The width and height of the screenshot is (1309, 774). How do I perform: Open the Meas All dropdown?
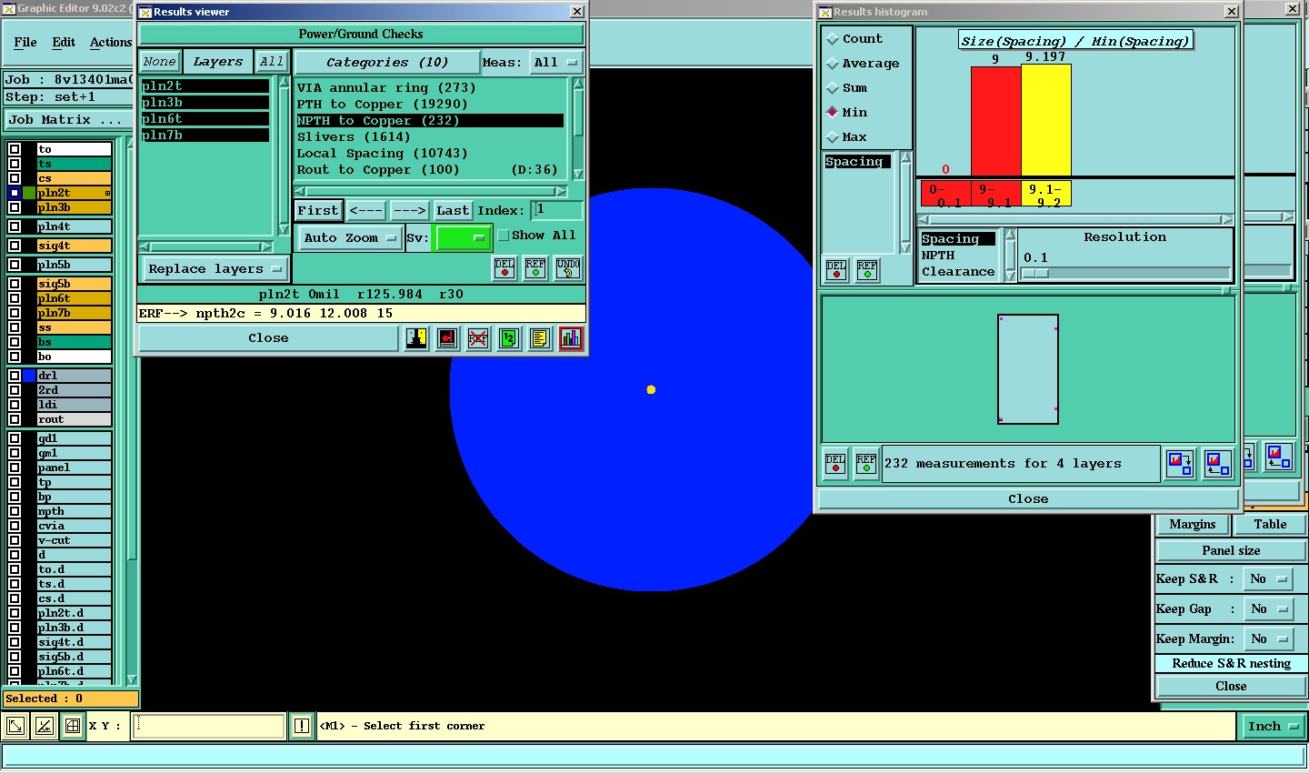point(556,63)
